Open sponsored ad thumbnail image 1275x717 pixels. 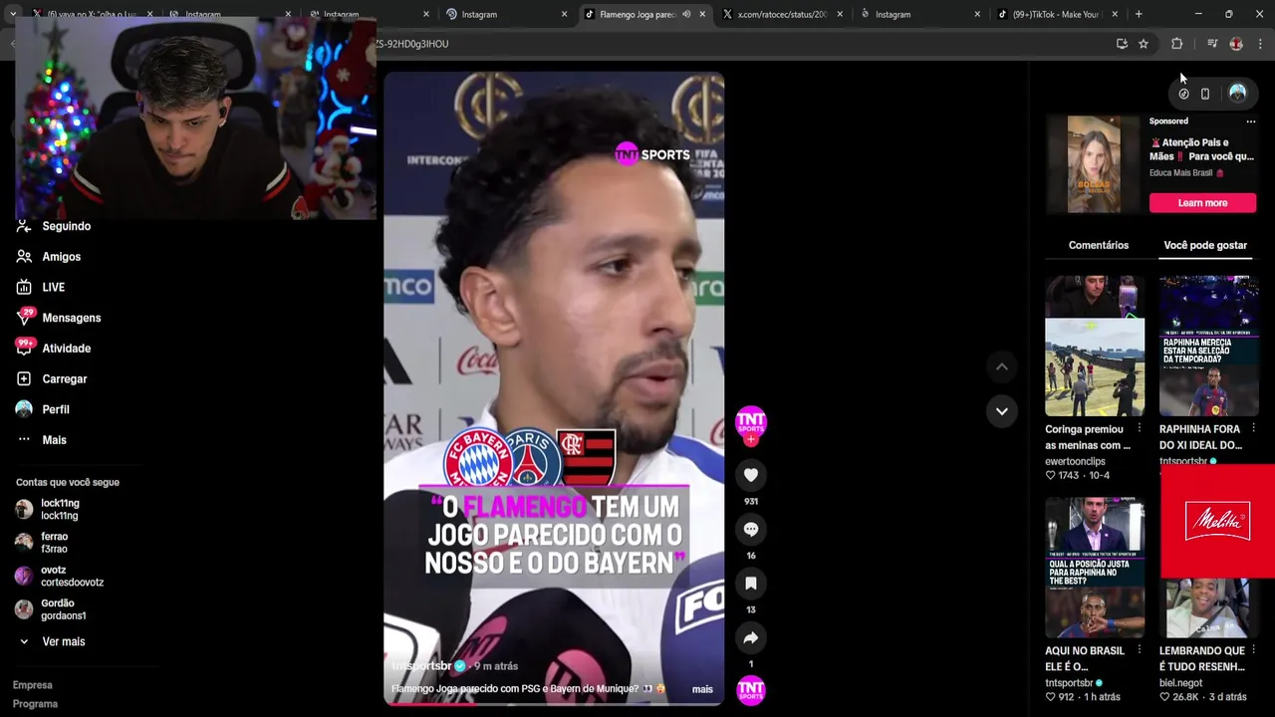click(x=1094, y=164)
